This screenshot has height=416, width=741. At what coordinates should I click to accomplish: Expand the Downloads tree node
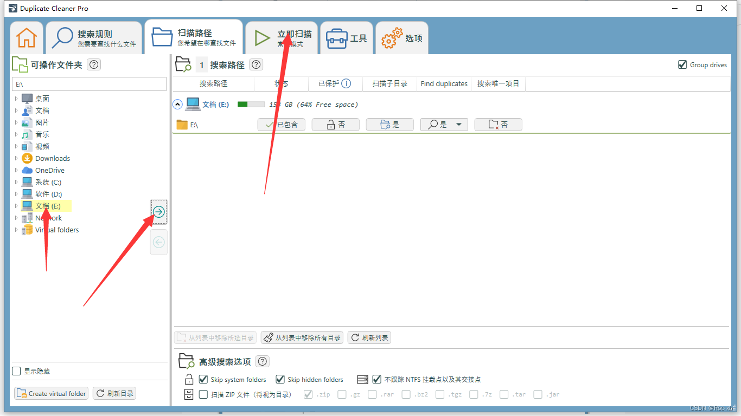tap(16, 158)
